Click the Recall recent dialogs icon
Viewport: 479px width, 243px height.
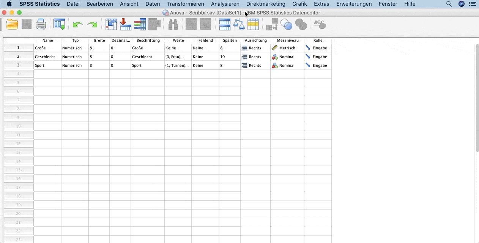tap(59, 25)
